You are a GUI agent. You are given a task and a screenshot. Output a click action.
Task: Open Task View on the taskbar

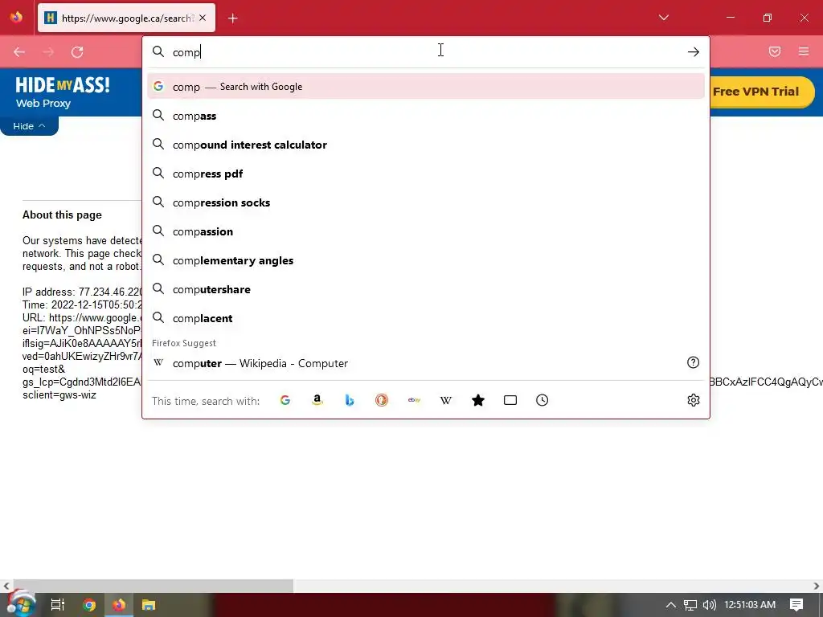pyautogui.click(x=57, y=605)
